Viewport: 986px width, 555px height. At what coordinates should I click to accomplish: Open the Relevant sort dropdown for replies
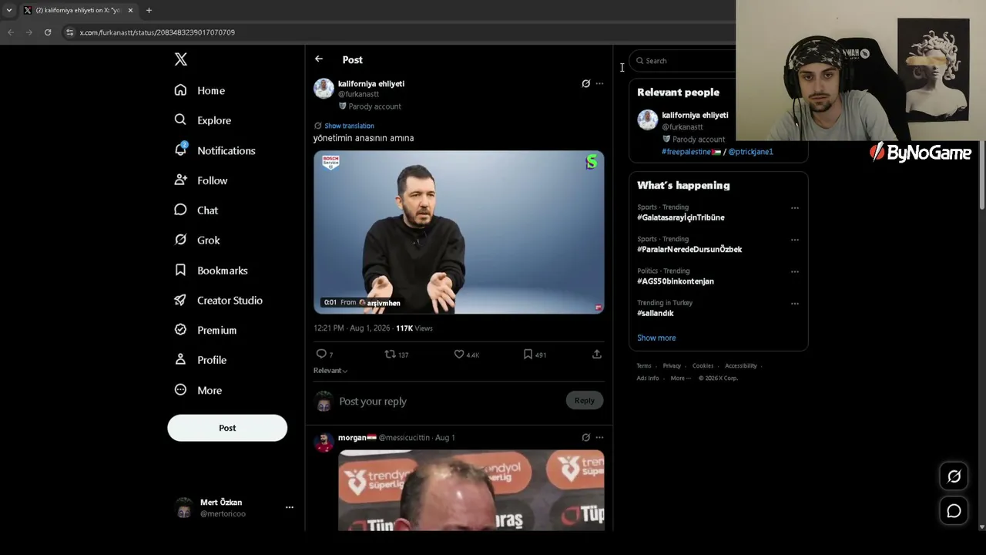click(330, 371)
